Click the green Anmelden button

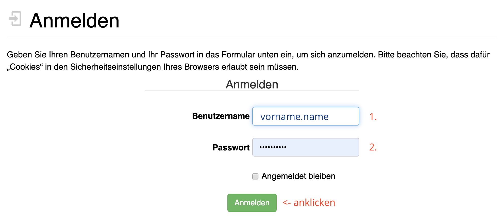pos(252,203)
